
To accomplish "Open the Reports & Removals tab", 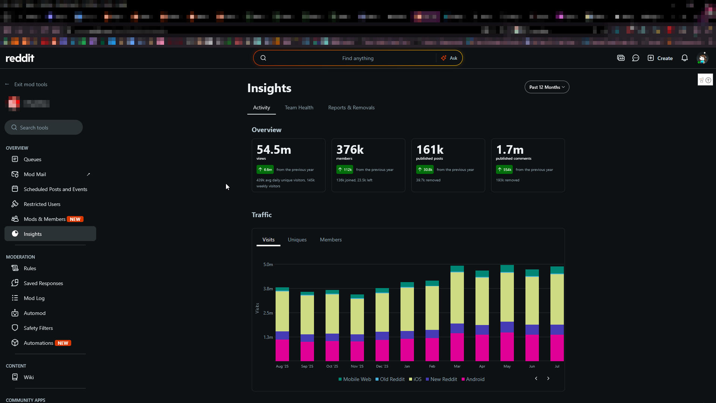I will (x=351, y=108).
